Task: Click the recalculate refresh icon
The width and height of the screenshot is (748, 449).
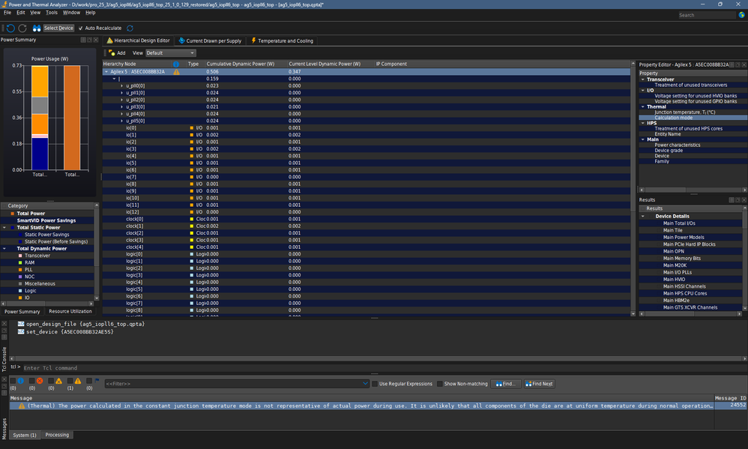Action: tap(130, 28)
